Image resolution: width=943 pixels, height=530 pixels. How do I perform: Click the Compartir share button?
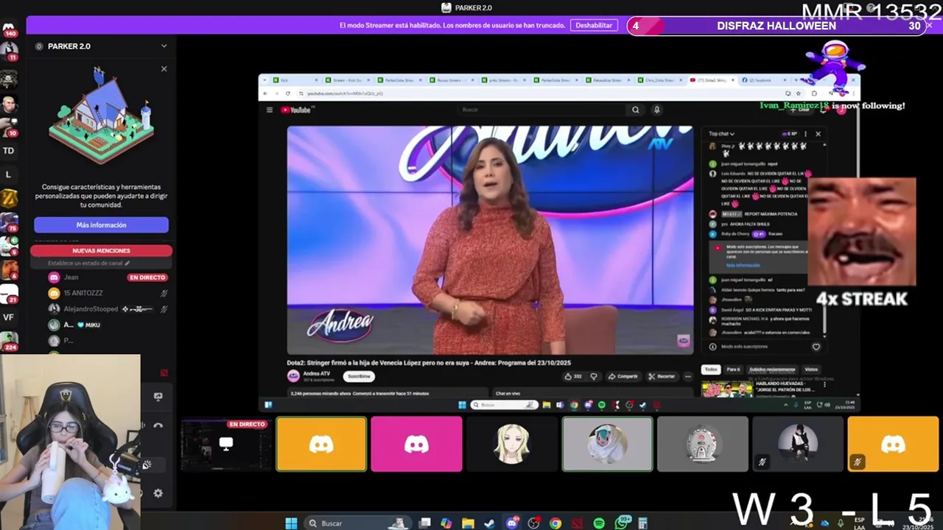623,376
